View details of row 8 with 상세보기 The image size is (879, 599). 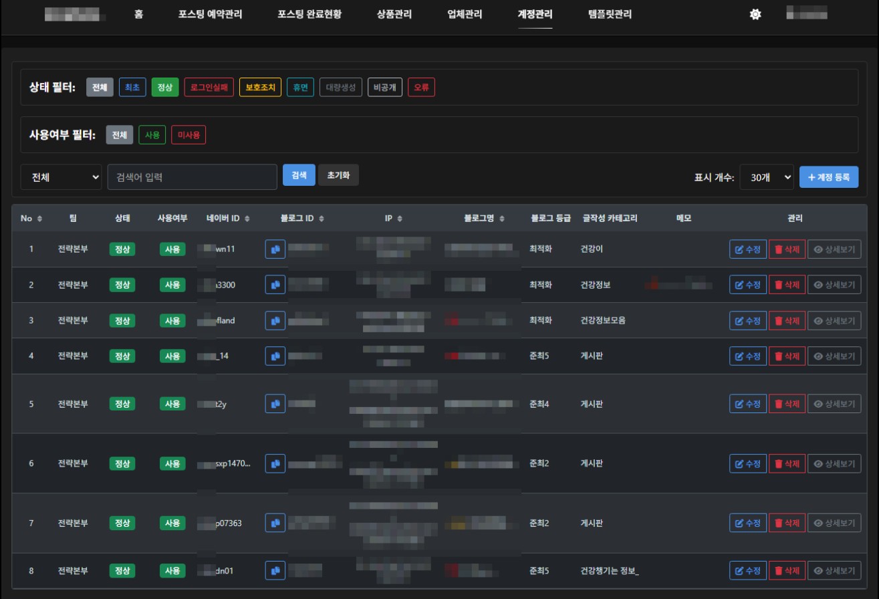coord(834,571)
